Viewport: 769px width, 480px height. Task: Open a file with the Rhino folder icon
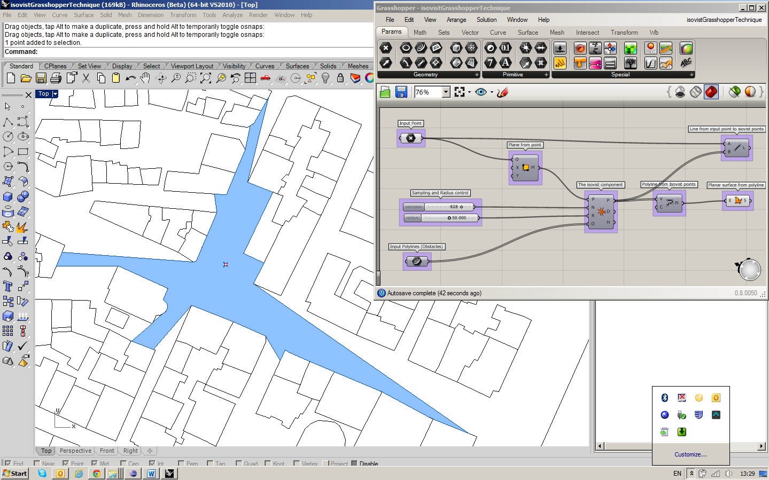pyautogui.click(x=26, y=78)
